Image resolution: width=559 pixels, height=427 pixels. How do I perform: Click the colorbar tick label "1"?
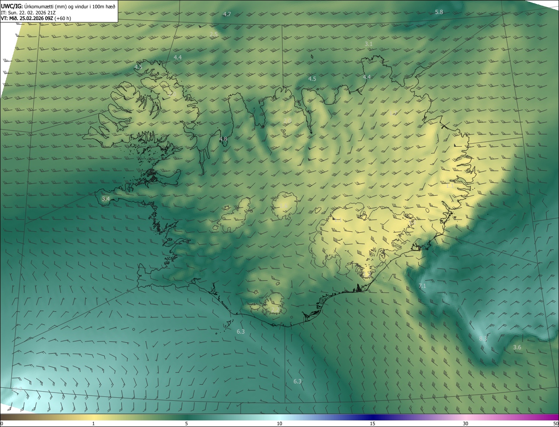93,424
